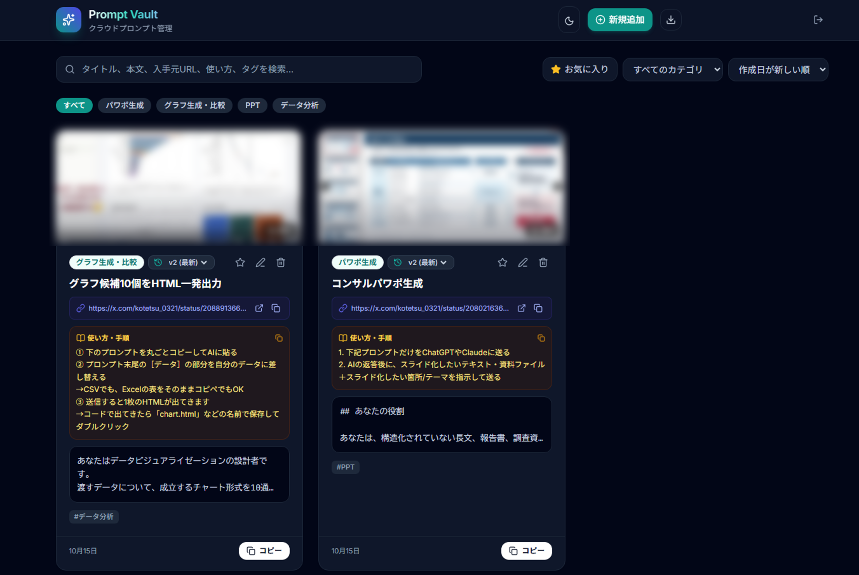Click the Prompt Vault sparkle logo icon
The image size is (859, 575).
[x=68, y=20]
